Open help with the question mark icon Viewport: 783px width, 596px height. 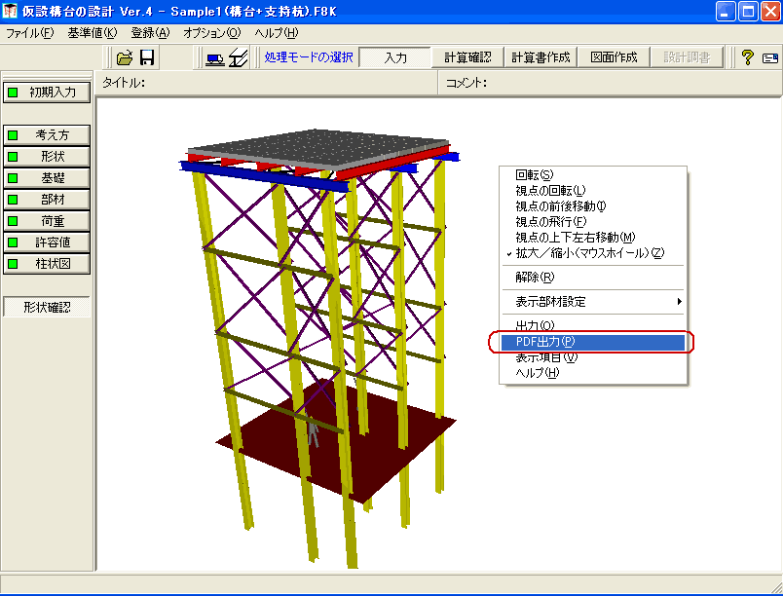[748, 57]
